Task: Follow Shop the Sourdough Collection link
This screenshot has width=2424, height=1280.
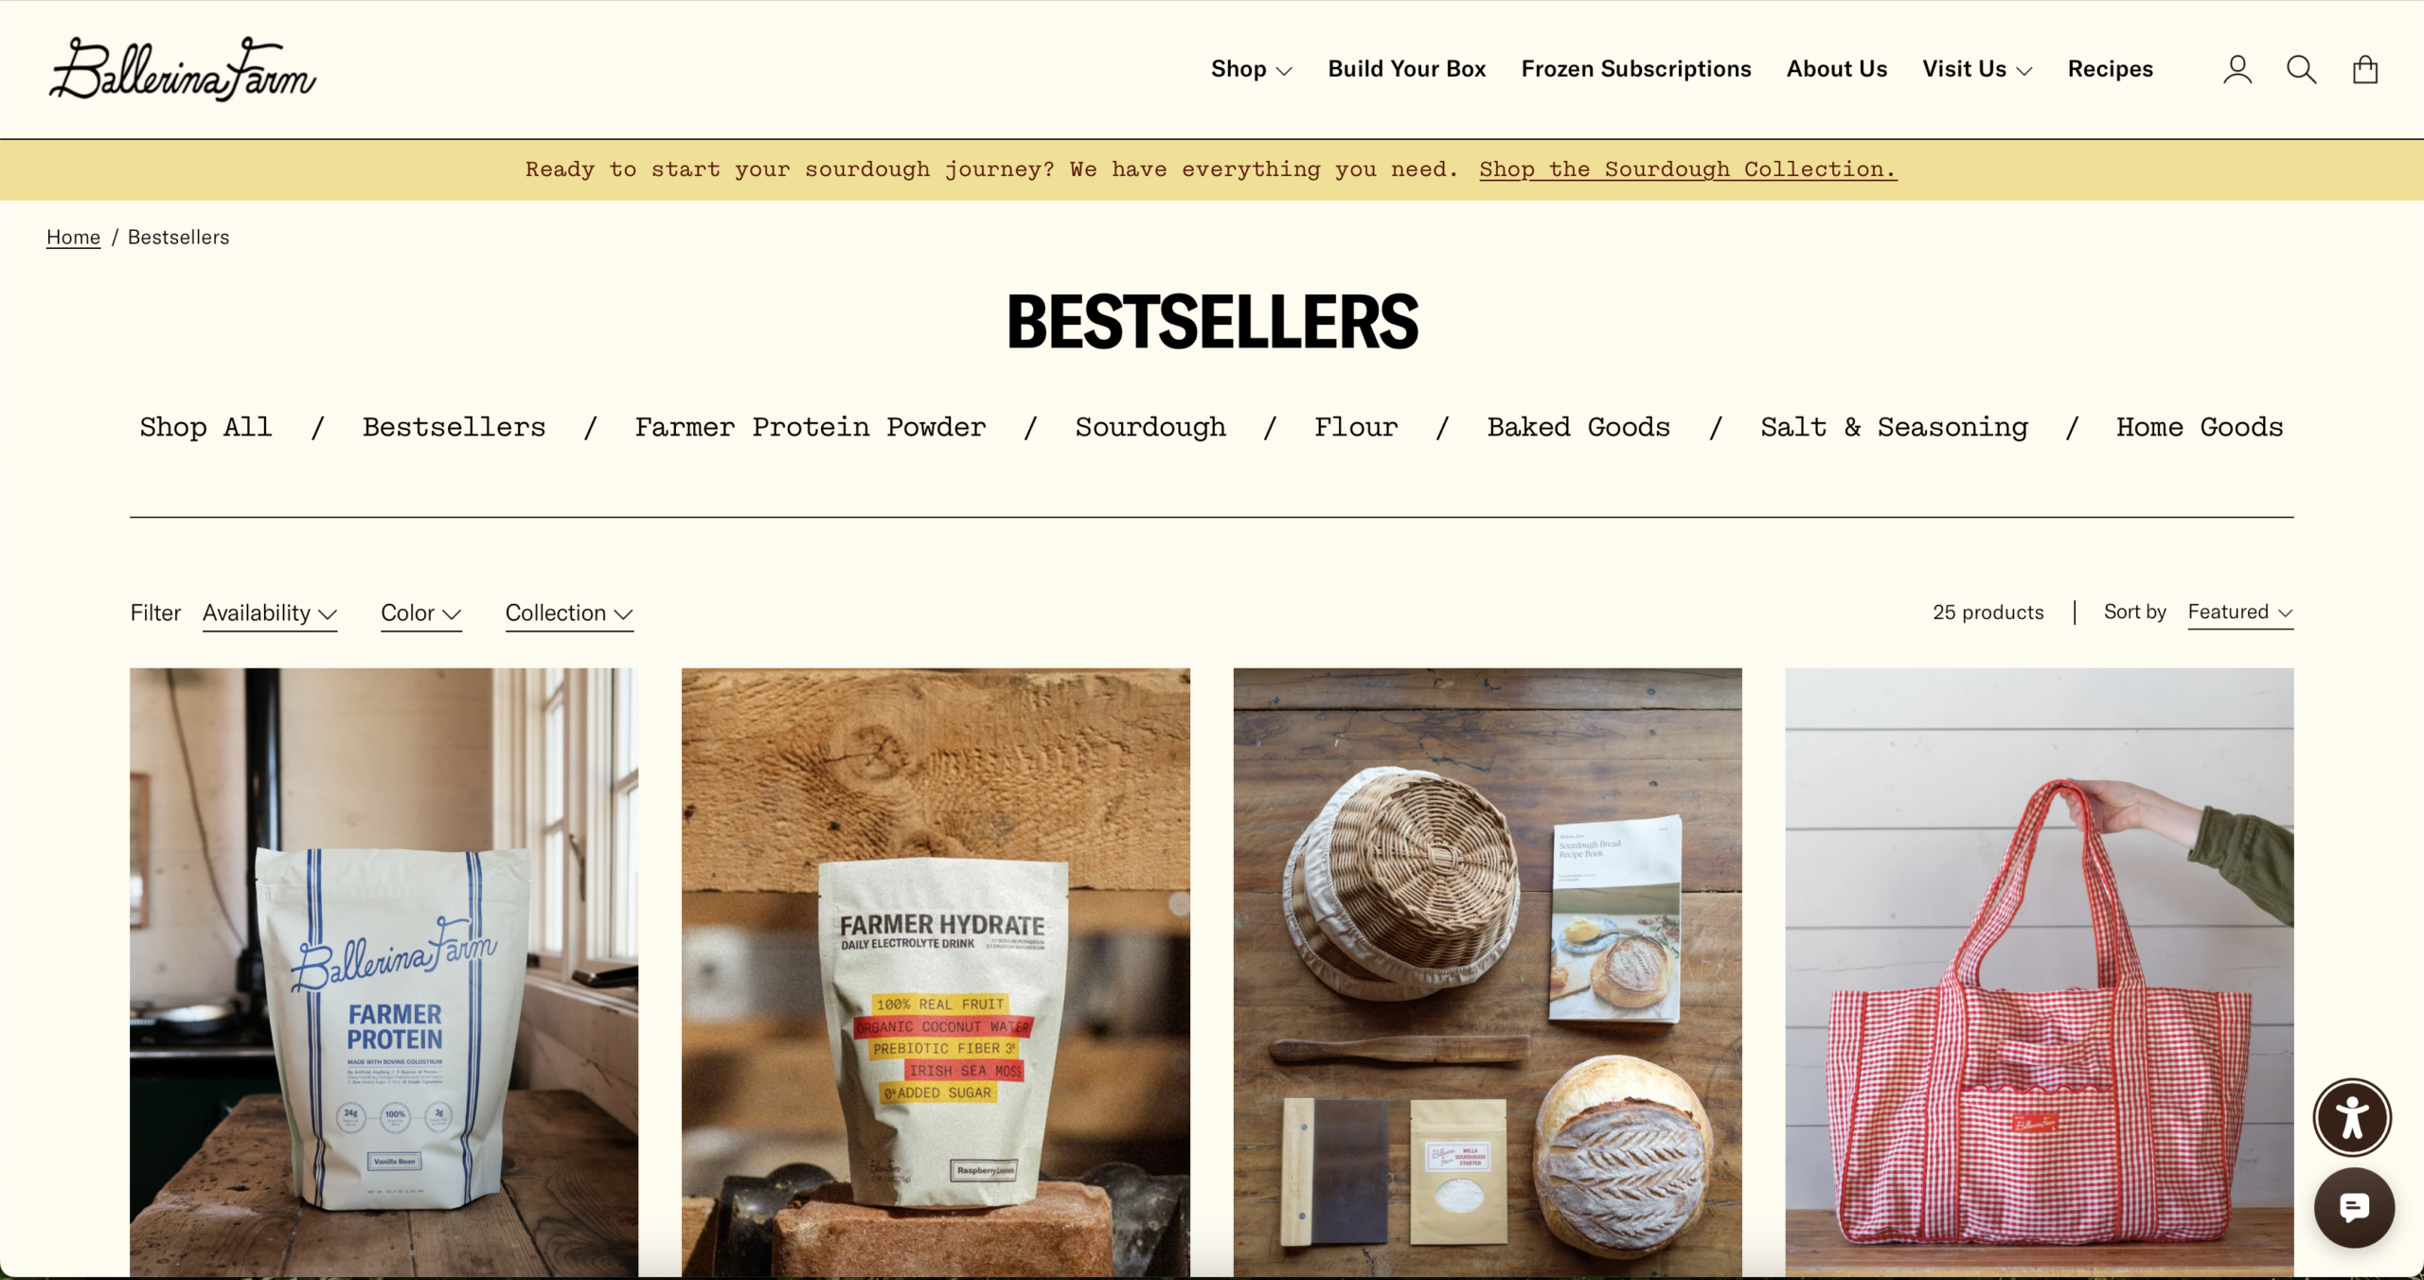Action: click(x=1688, y=169)
